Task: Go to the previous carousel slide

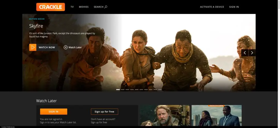Action: click(245, 53)
